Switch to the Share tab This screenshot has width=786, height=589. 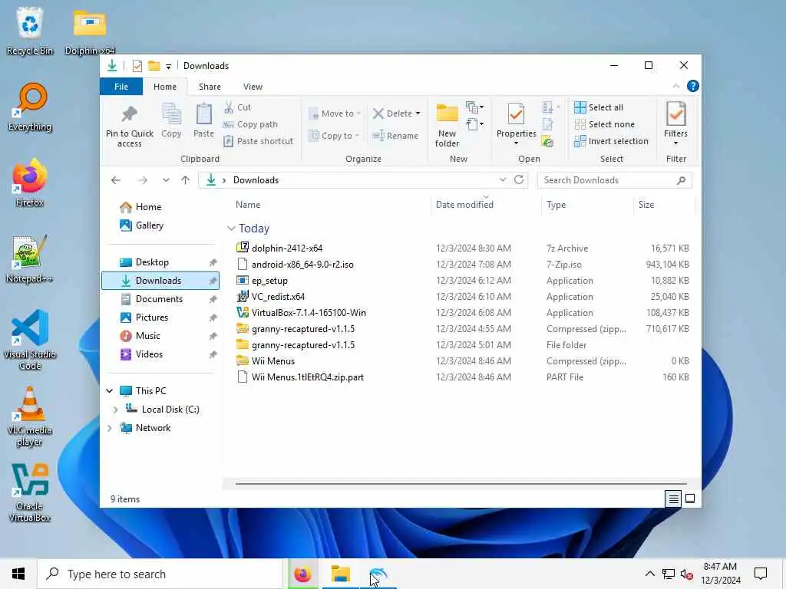coord(210,87)
